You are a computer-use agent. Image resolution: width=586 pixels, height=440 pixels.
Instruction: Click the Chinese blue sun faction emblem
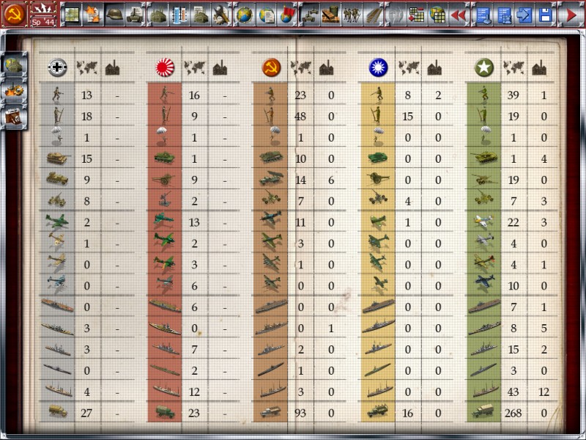pos(378,67)
